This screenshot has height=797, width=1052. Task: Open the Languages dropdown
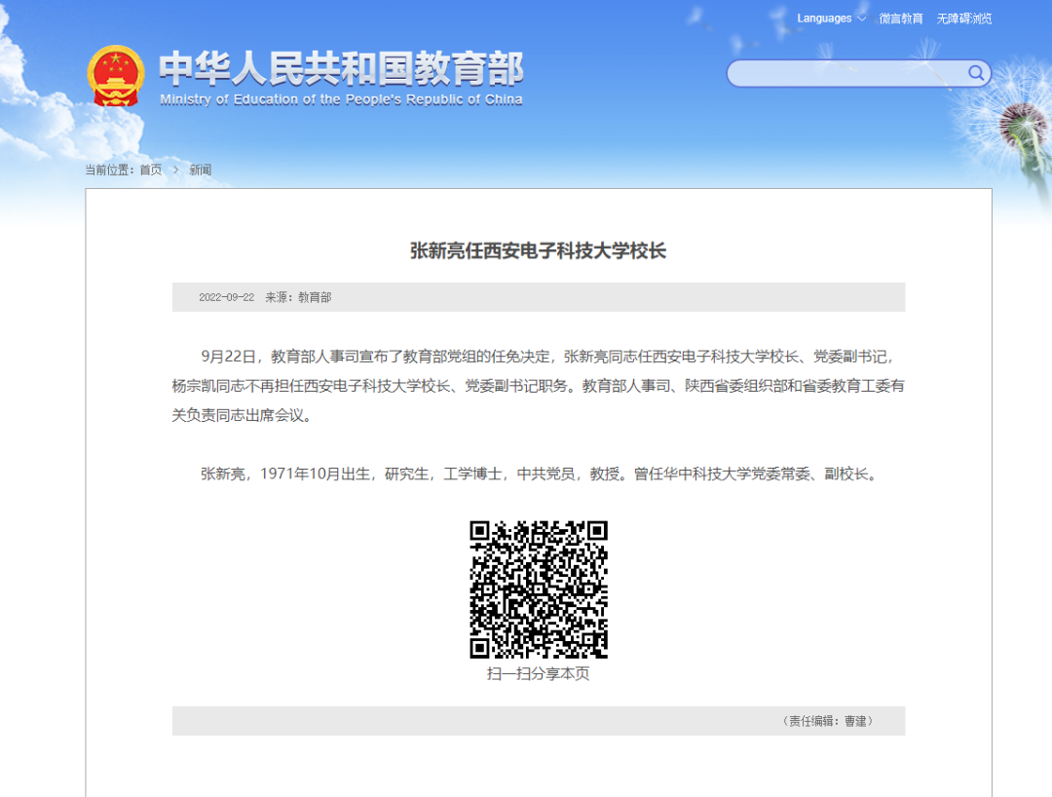click(823, 18)
